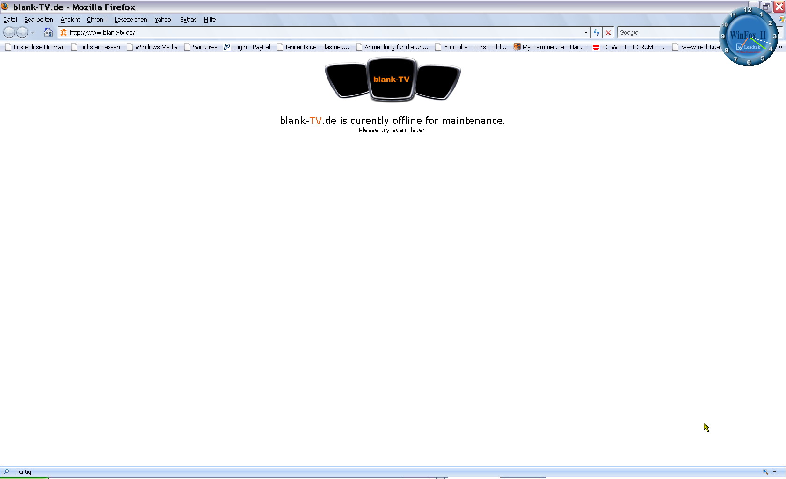Image resolution: width=786 pixels, height=479 pixels.
Task: Click the red PC-WELT bookmark favicon
Action: (596, 47)
